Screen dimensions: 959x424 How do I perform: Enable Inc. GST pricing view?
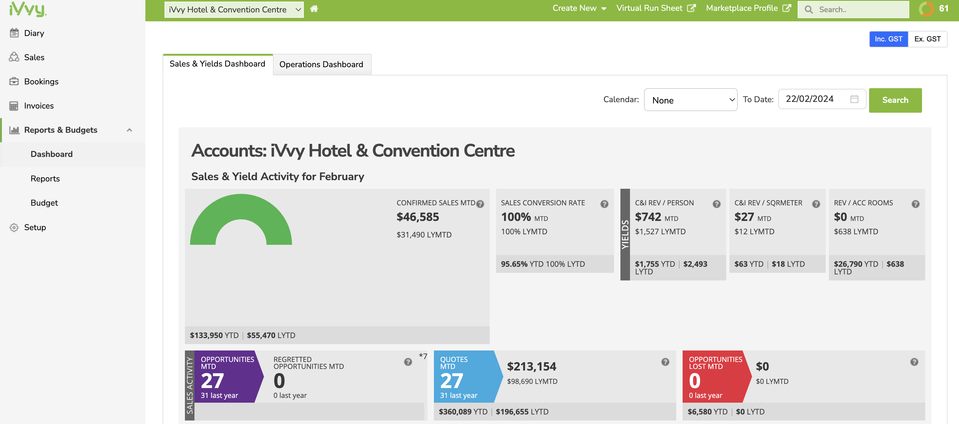pyautogui.click(x=889, y=39)
